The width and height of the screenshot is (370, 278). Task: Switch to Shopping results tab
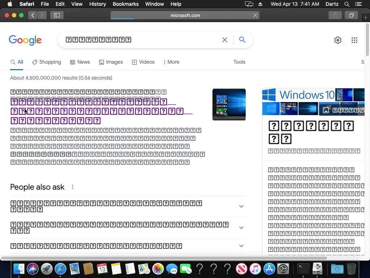(x=47, y=62)
